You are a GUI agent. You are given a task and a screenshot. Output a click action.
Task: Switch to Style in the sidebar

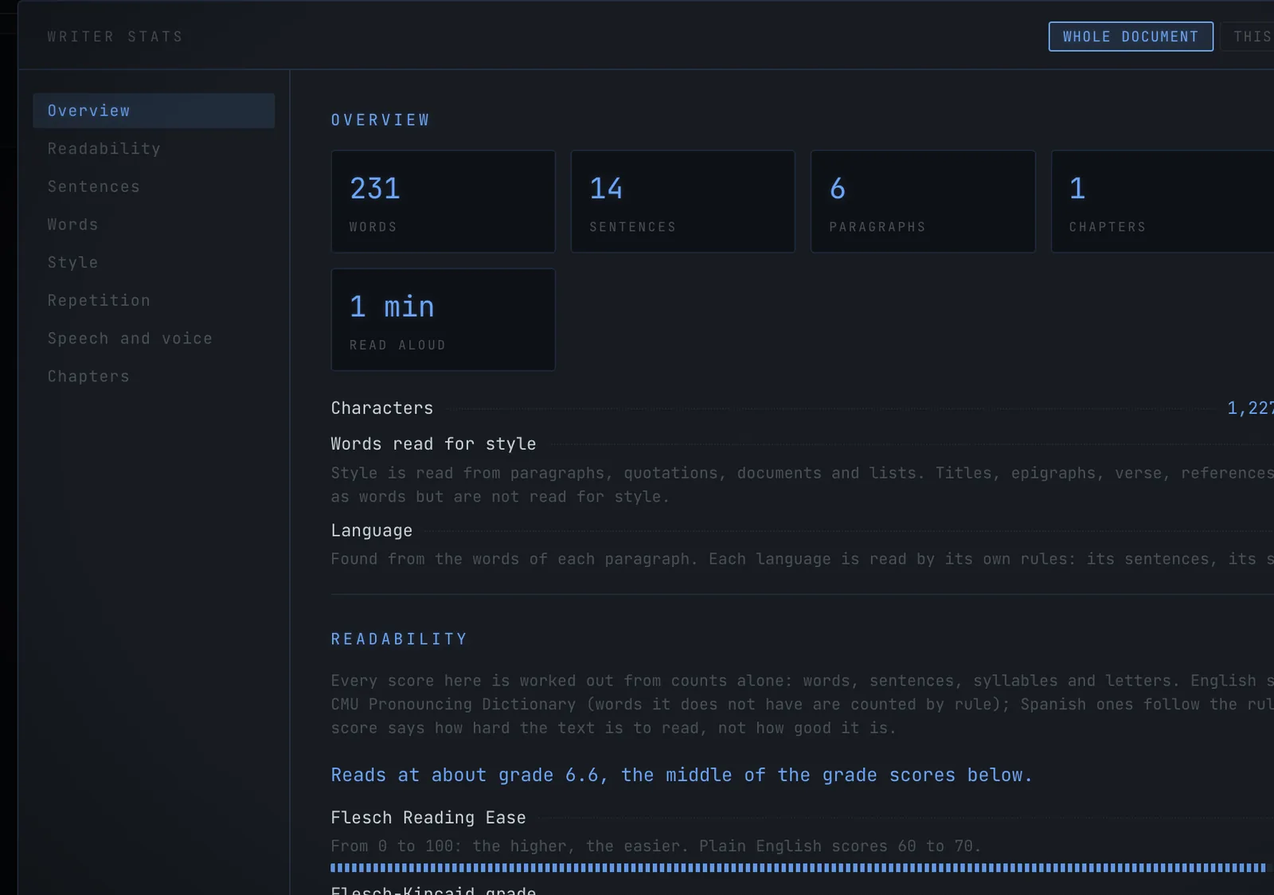coord(154,262)
